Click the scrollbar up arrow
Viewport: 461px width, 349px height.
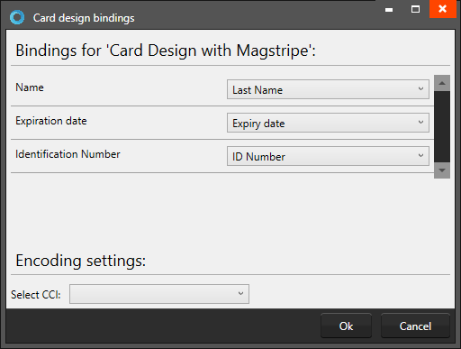point(442,83)
